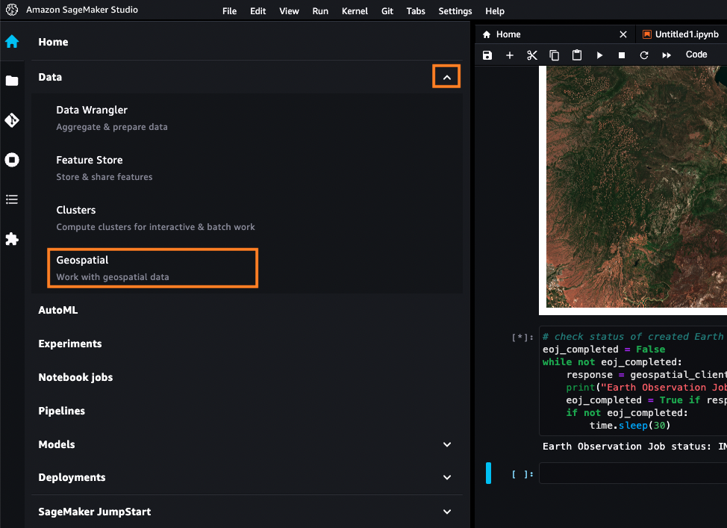The image size is (727, 528).
Task: Click the Deployments section label
Action: coord(72,477)
